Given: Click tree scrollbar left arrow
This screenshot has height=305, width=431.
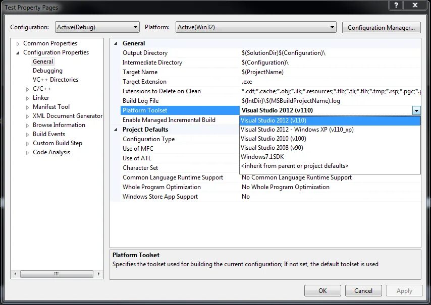Looking at the screenshot, I should (15, 274).
